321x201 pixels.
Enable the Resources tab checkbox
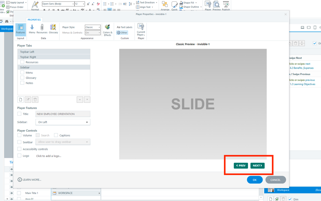tap(22, 62)
